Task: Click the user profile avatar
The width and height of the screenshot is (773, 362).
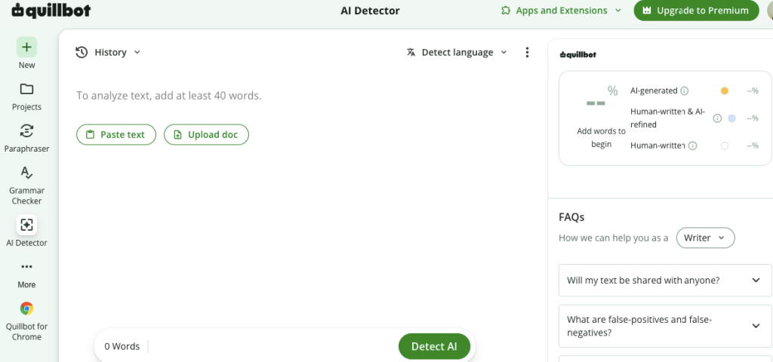Action: click(771, 11)
